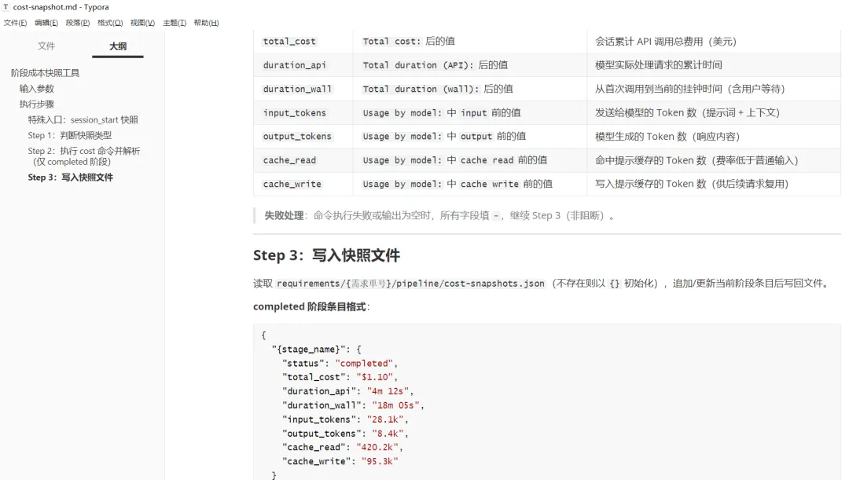Click the cost-snapshots.json inline code path
Viewport: 849px width, 480px height.
[x=410, y=284]
